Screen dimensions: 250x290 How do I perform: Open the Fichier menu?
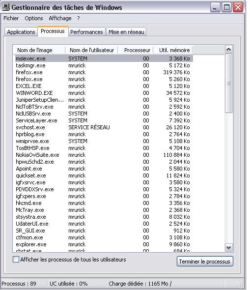[x=11, y=18]
